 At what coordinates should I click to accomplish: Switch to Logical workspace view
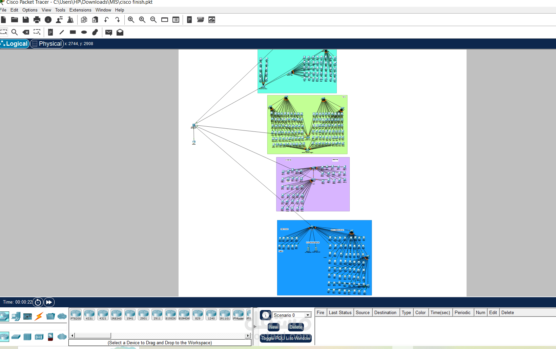pos(15,44)
